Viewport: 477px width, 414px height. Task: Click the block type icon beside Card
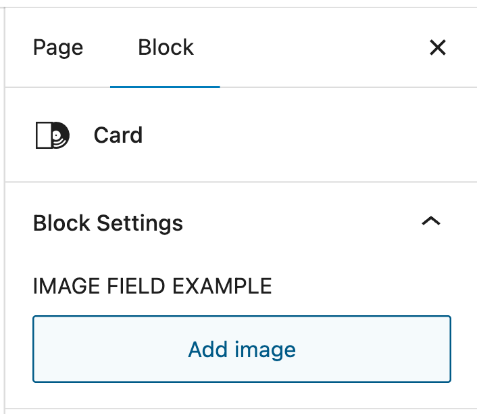[52, 135]
